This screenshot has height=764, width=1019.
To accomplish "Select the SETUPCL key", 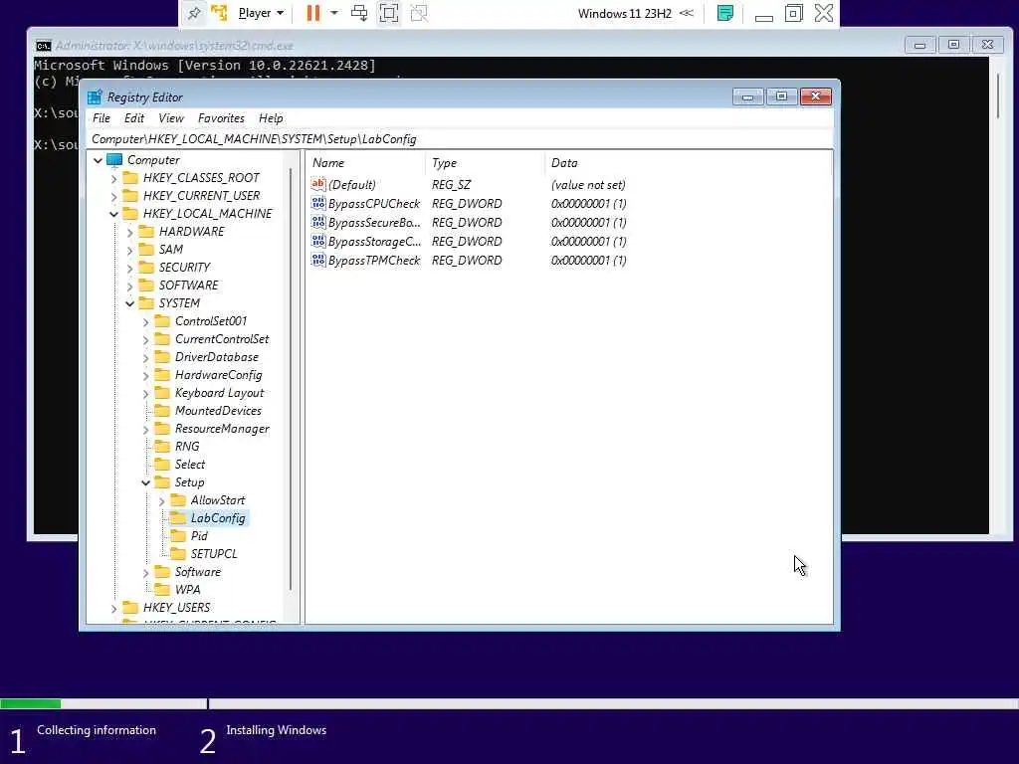I will tap(214, 554).
